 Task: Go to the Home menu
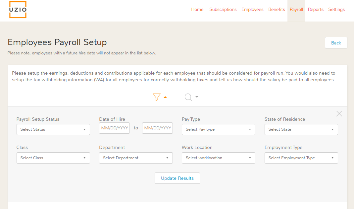(197, 10)
